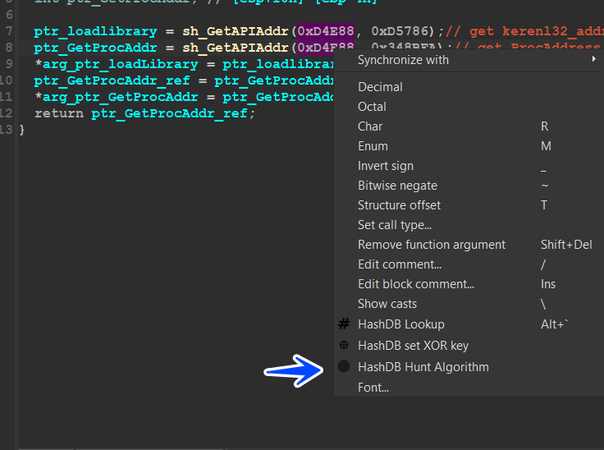Image resolution: width=604 pixels, height=450 pixels.
Task: Click ptr_GetProcAddr_ref in the return statement
Action: 169,113
